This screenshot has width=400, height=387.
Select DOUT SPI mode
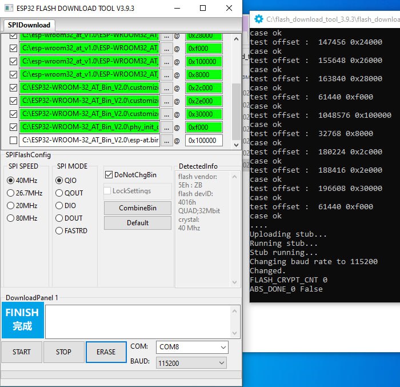[59, 218]
